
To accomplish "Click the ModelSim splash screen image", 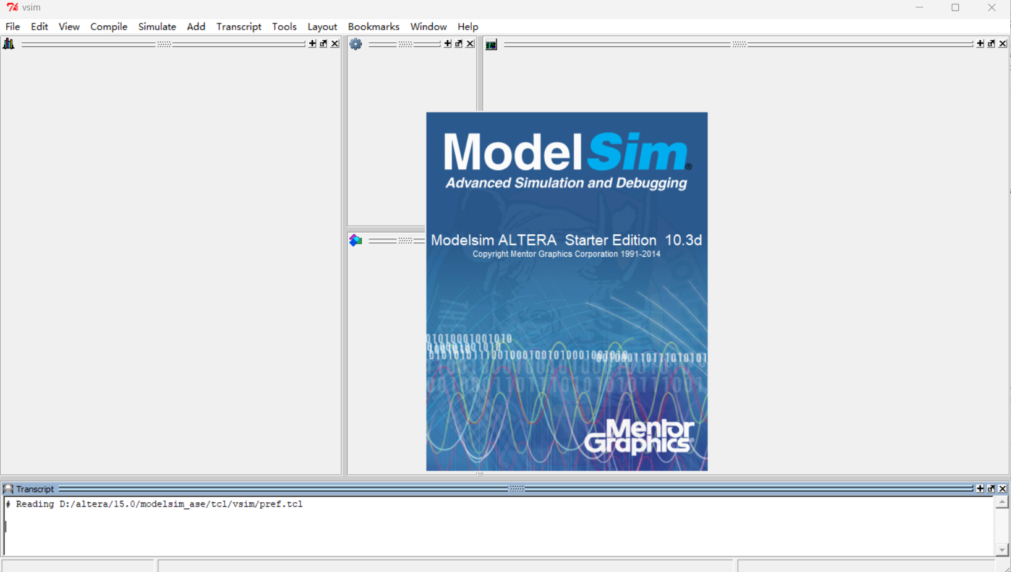I will [566, 291].
